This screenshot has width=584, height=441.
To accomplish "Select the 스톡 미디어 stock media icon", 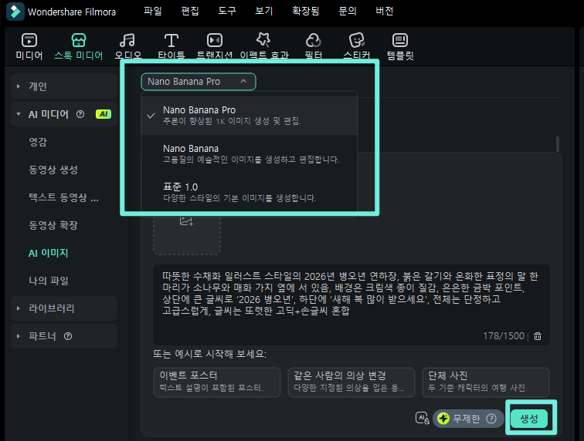I will click(79, 40).
